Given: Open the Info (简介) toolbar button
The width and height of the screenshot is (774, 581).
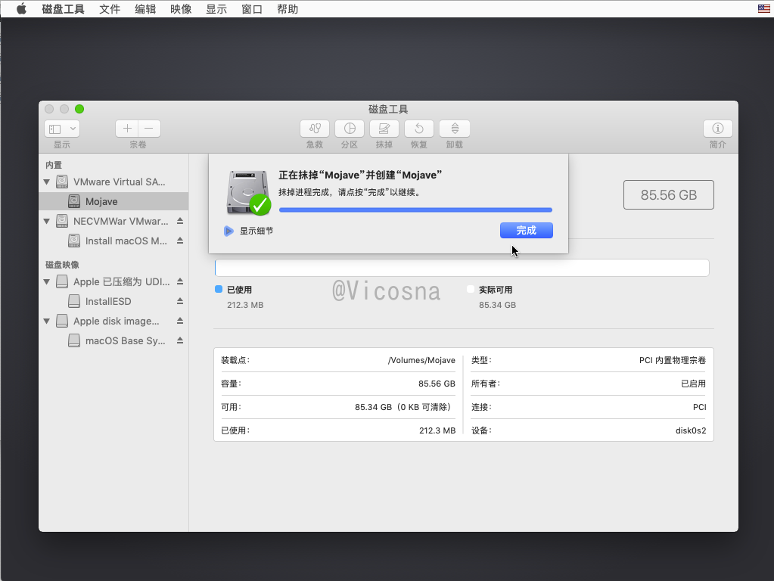Looking at the screenshot, I should coord(718,129).
